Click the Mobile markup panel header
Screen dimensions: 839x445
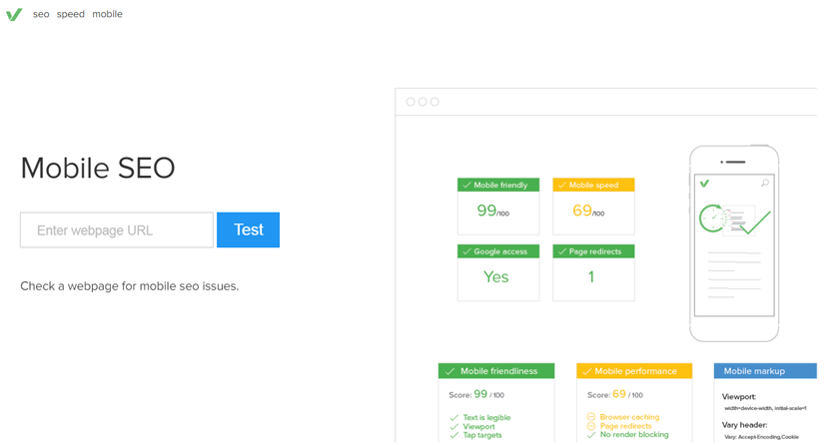[x=765, y=371]
